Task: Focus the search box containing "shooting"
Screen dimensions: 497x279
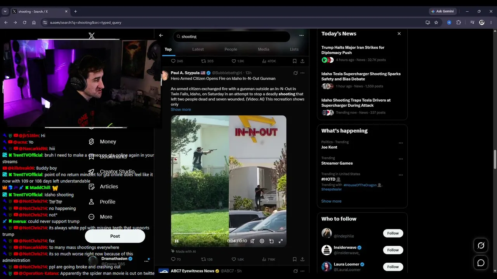Action: click(x=231, y=36)
